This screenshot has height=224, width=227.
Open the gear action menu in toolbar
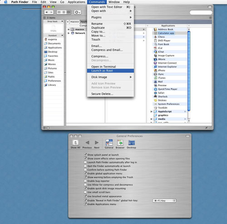click(x=78, y=12)
